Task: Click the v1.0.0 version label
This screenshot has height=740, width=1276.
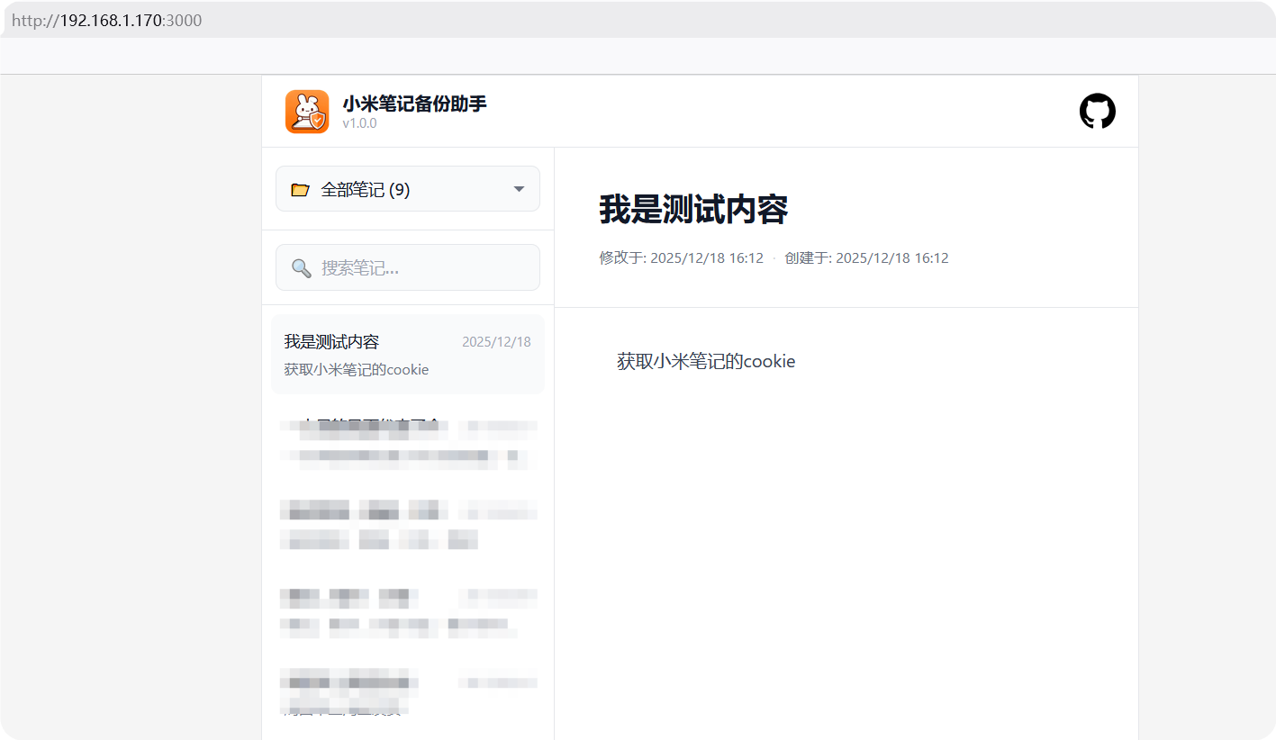Action: coord(359,122)
